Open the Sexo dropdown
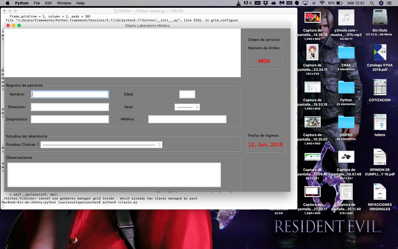The height and width of the screenshot is (249, 398). pyautogui.click(x=187, y=107)
